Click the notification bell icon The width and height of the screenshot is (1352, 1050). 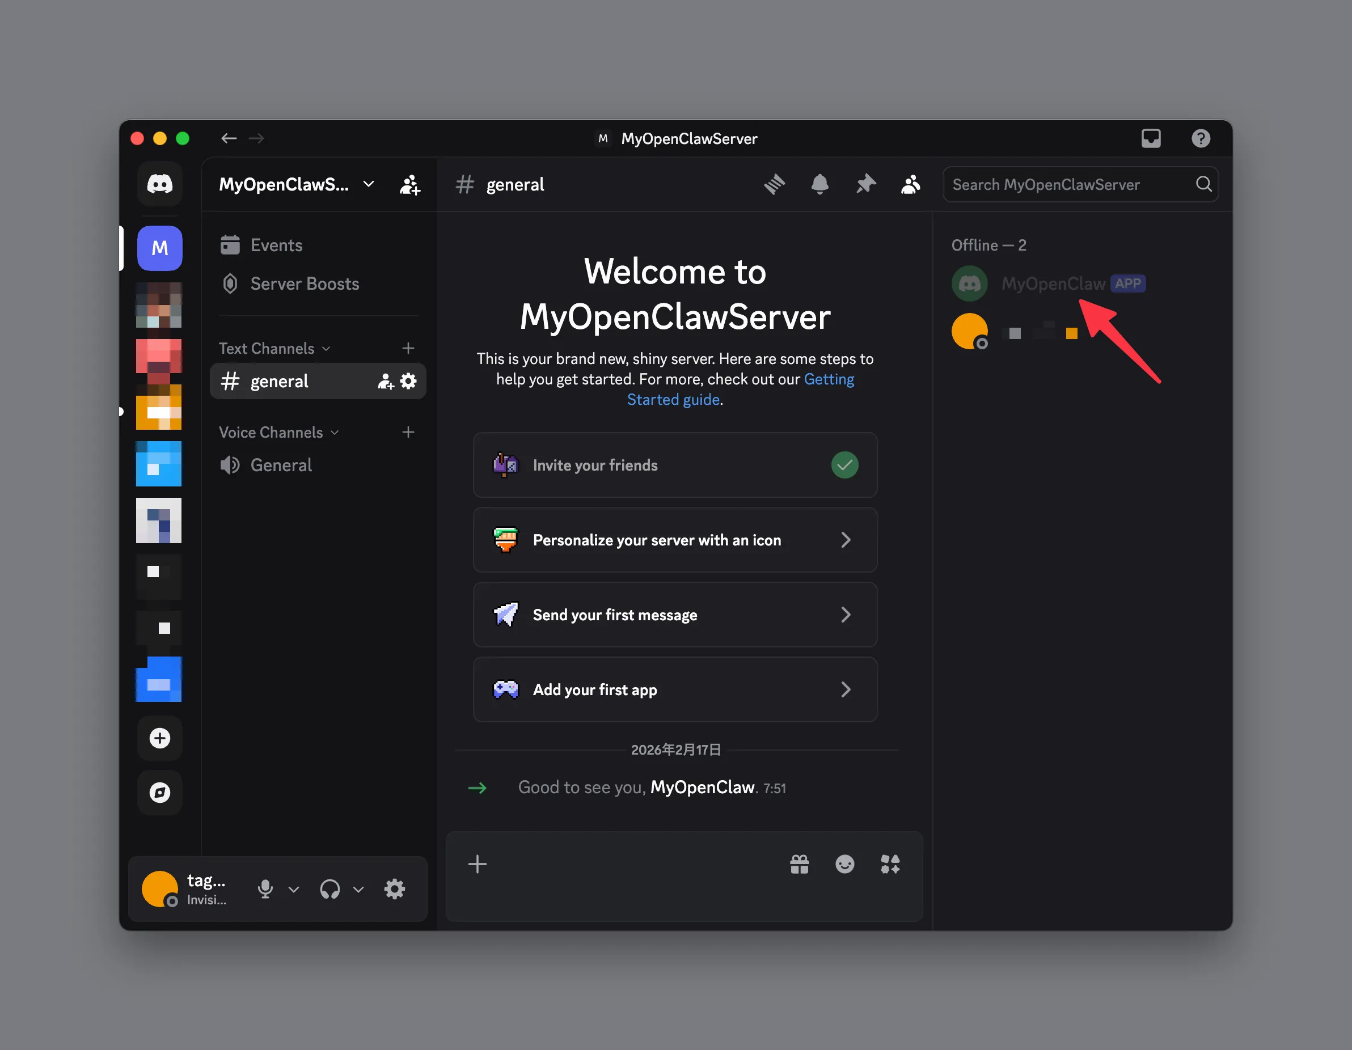tap(819, 184)
